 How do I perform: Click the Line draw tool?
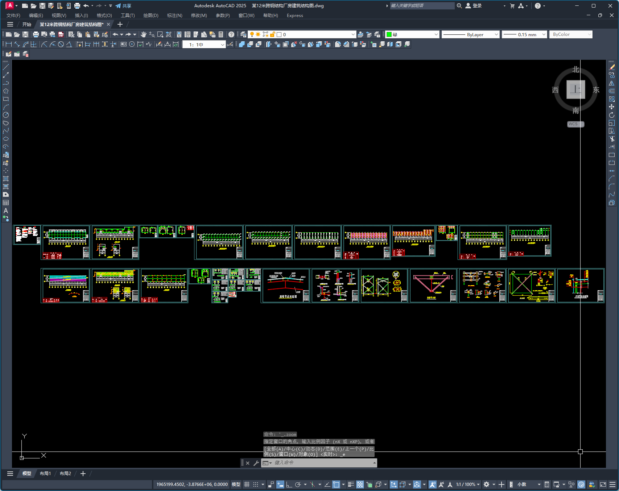coord(6,67)
